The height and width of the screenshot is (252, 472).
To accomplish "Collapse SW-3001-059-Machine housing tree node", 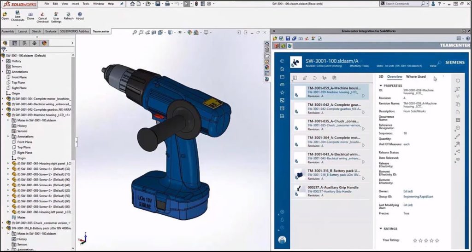I will pyautogui.click(x=2, y=115).
